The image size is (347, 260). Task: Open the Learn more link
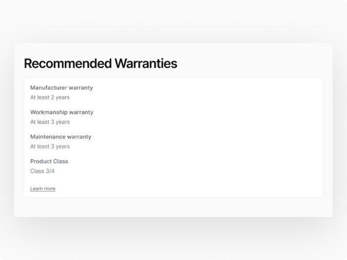(42, 189)
